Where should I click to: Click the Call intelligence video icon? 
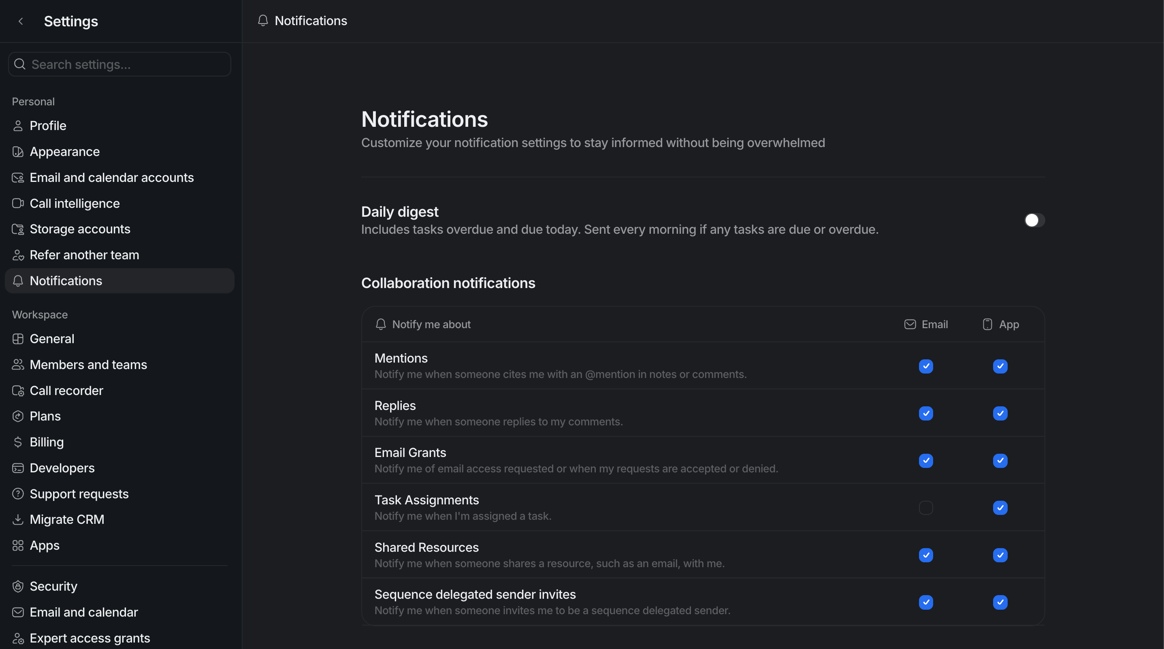(x=18, y=203)
